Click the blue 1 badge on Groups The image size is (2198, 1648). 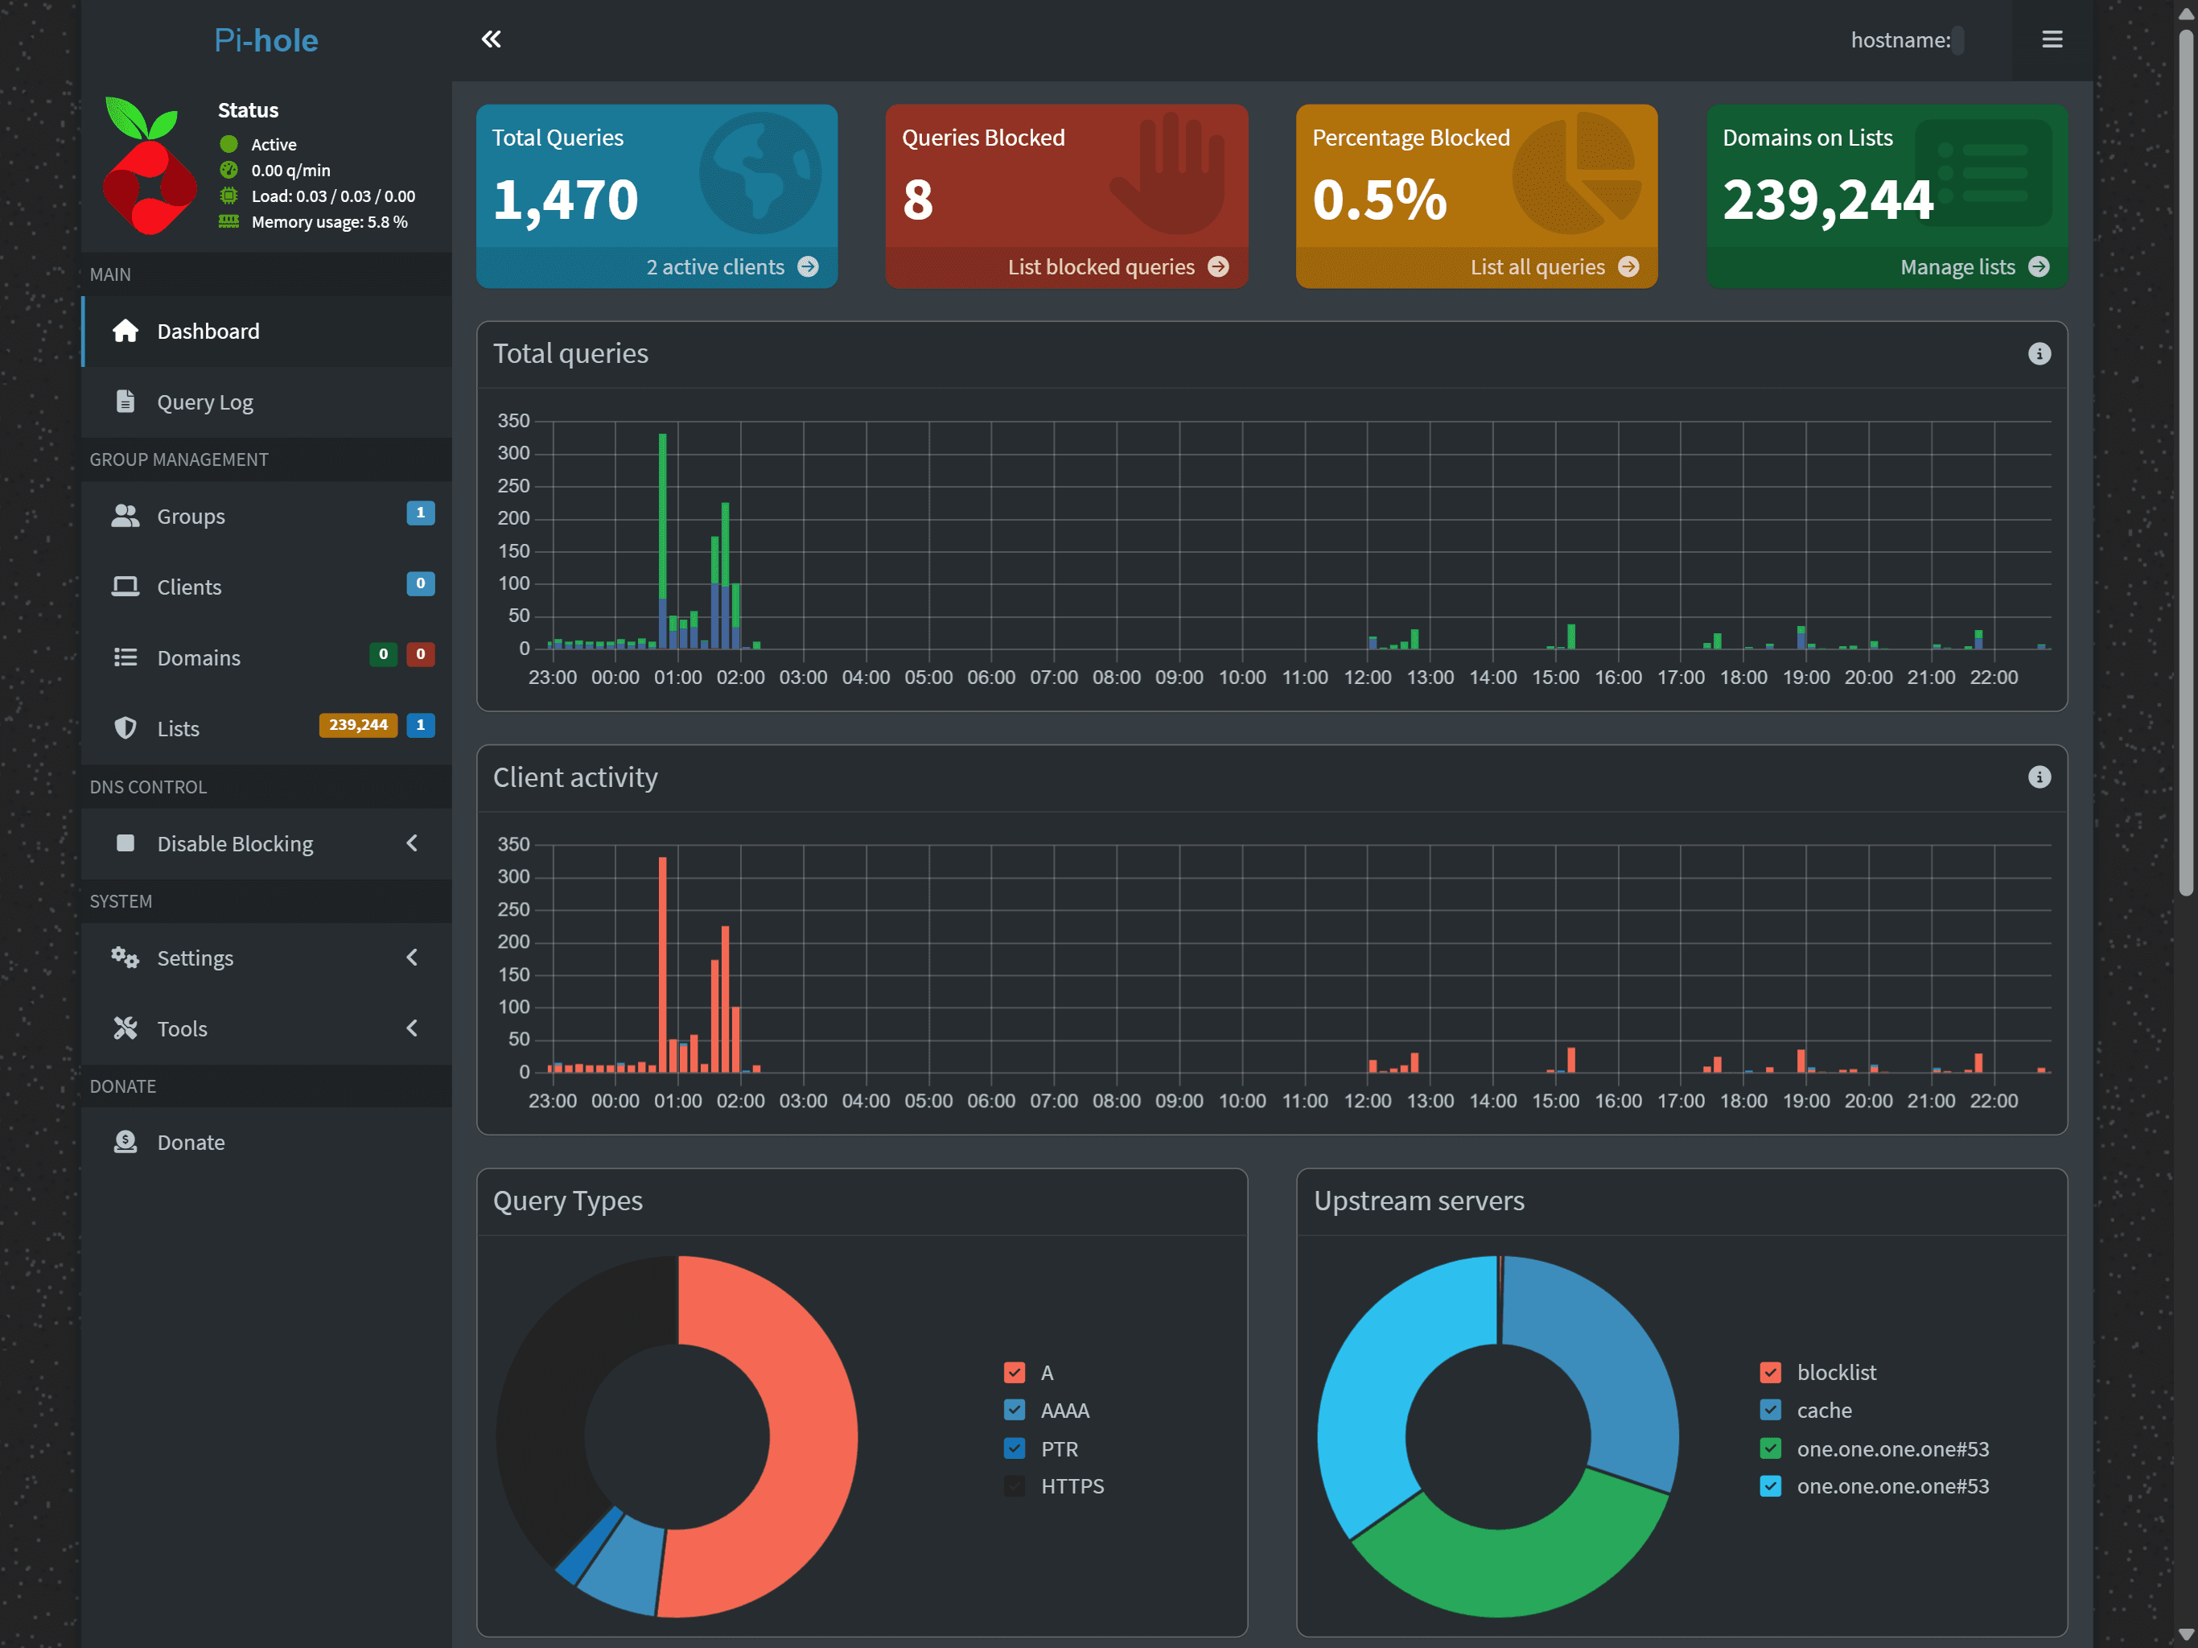(x=420, y=513)
